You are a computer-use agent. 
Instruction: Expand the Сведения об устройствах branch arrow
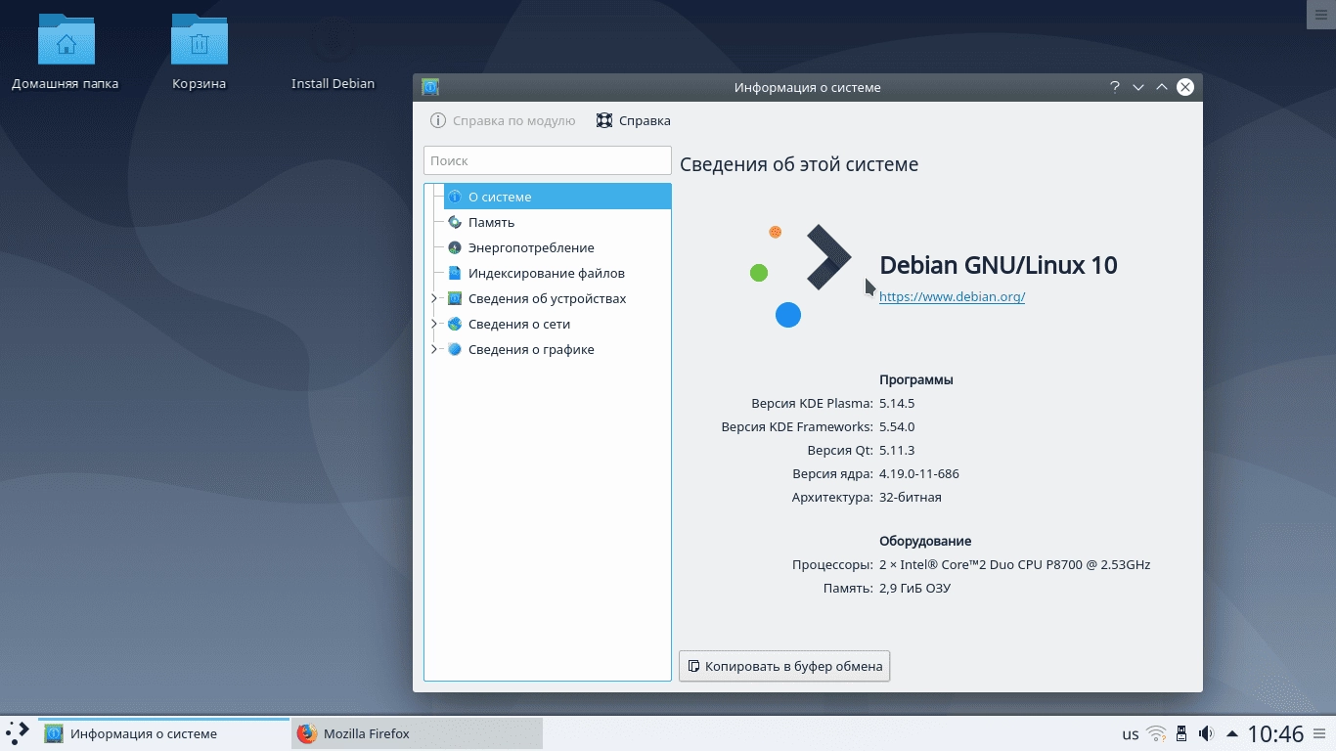(x=434, y=298)
